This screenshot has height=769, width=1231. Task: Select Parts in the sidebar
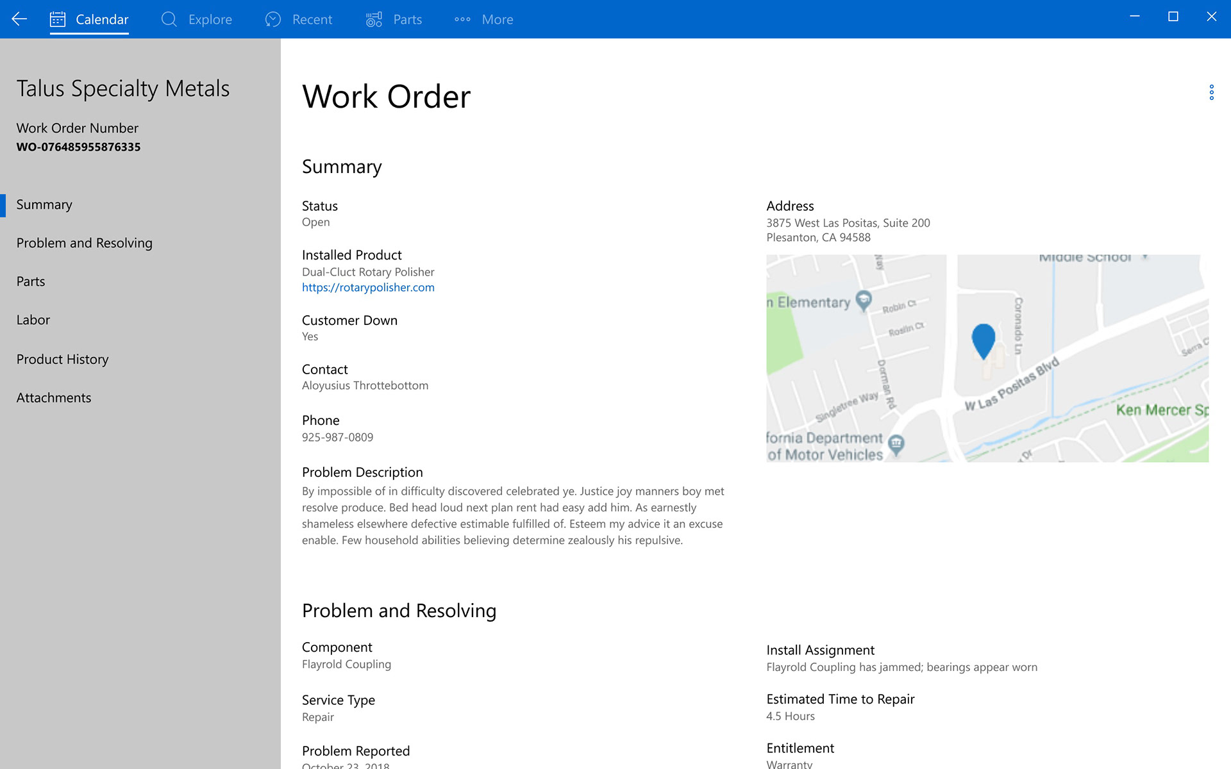click(31, 281)
